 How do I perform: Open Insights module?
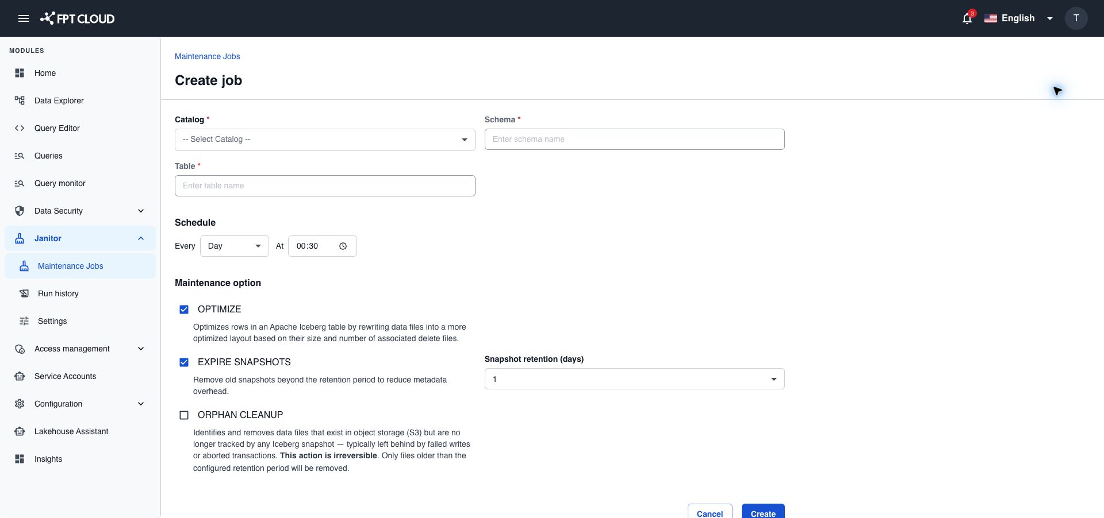click(80, 459)
